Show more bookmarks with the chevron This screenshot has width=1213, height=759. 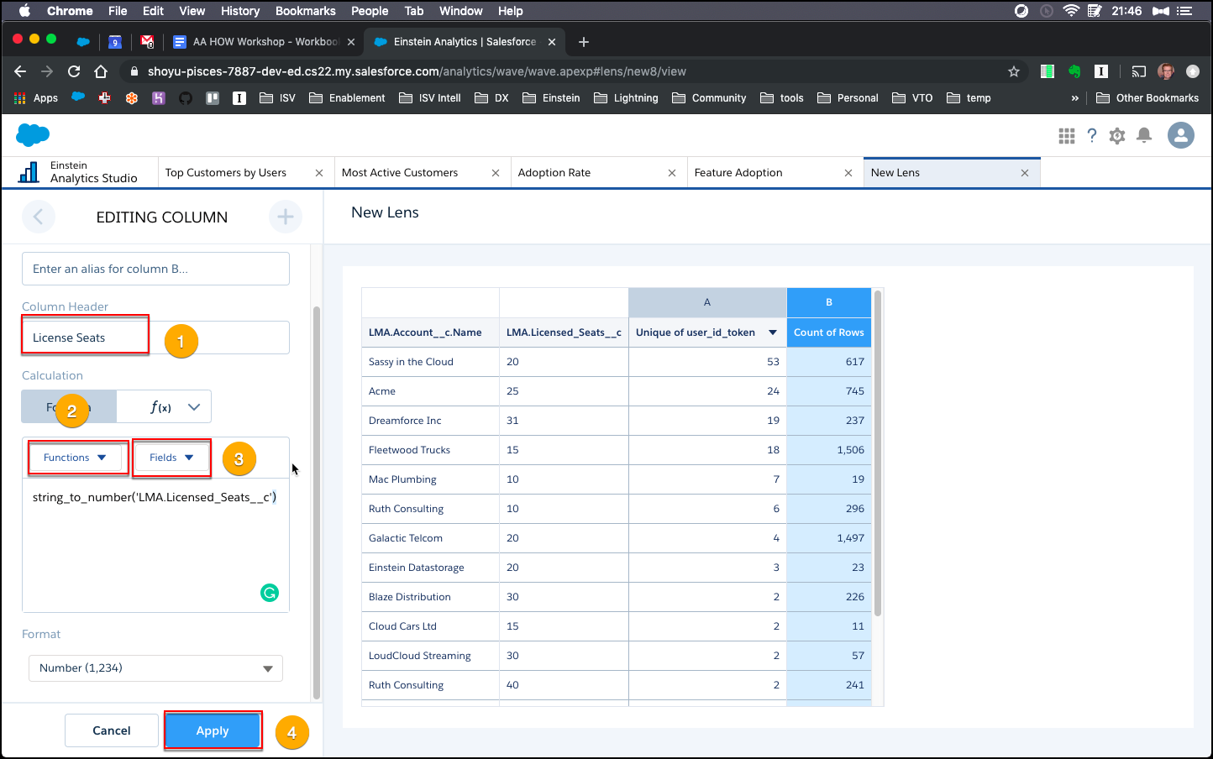tap(1074, 98)
